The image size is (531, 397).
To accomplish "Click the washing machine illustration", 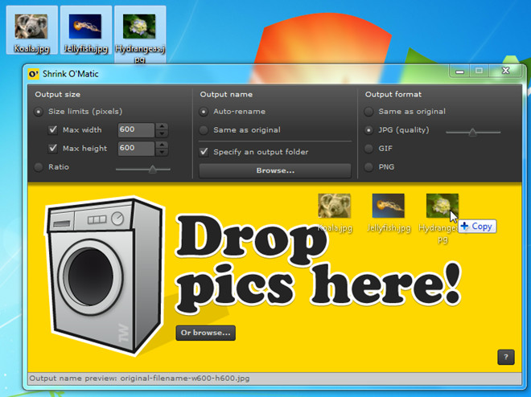I will [x=104, y=275].
